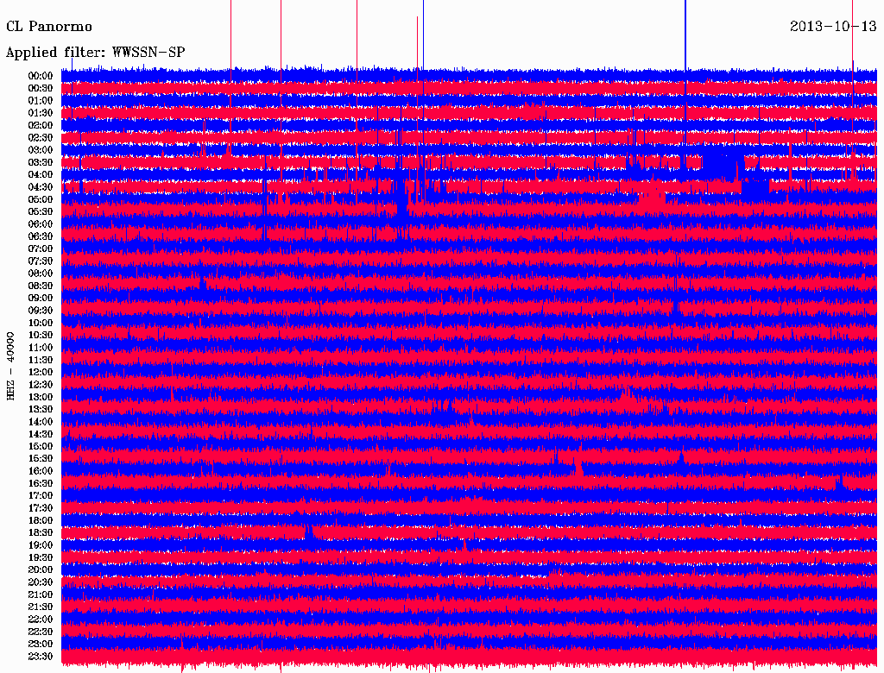Click the 03:00 time label
884x673 pixels.
[40, 150]
